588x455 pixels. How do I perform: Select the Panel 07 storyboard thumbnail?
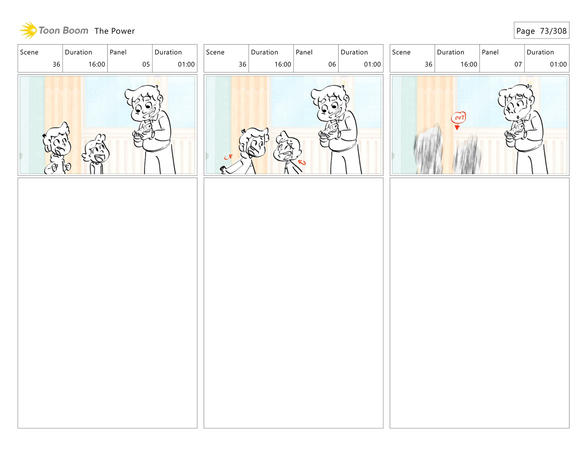coord(480,125)
